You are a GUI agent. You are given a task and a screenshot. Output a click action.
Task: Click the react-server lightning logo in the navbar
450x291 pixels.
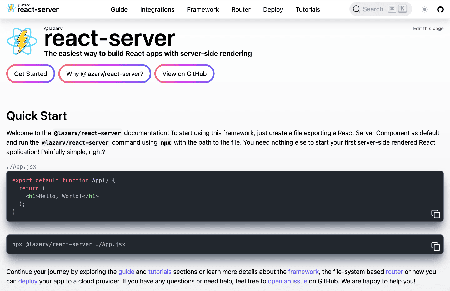pos(11,8)
